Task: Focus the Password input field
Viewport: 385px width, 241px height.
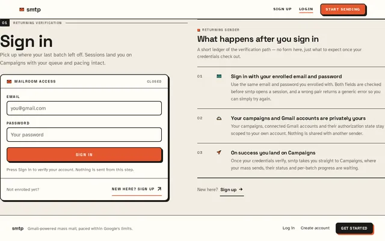Action: [x=84, y=135]
